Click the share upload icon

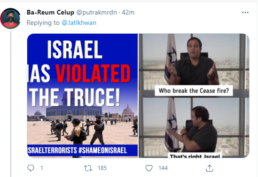point(210,168)
